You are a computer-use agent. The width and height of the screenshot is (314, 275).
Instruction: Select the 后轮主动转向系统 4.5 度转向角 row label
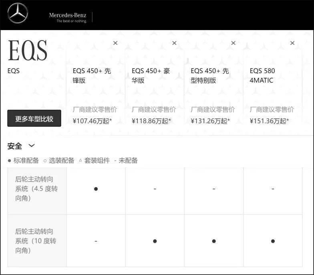coord(37,188)
